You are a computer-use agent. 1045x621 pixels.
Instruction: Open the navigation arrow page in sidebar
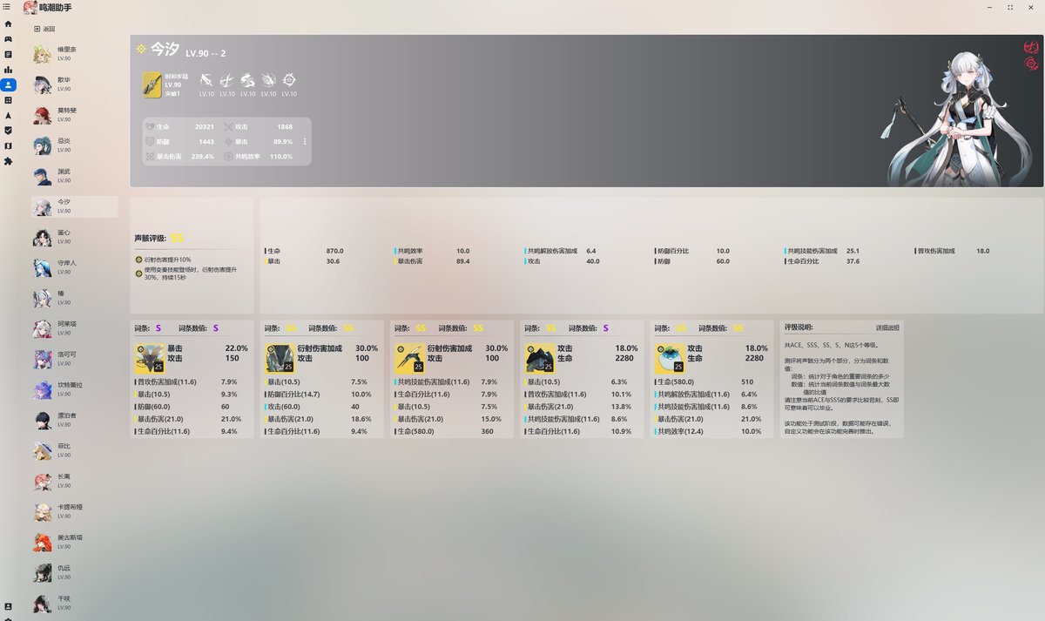8,115
